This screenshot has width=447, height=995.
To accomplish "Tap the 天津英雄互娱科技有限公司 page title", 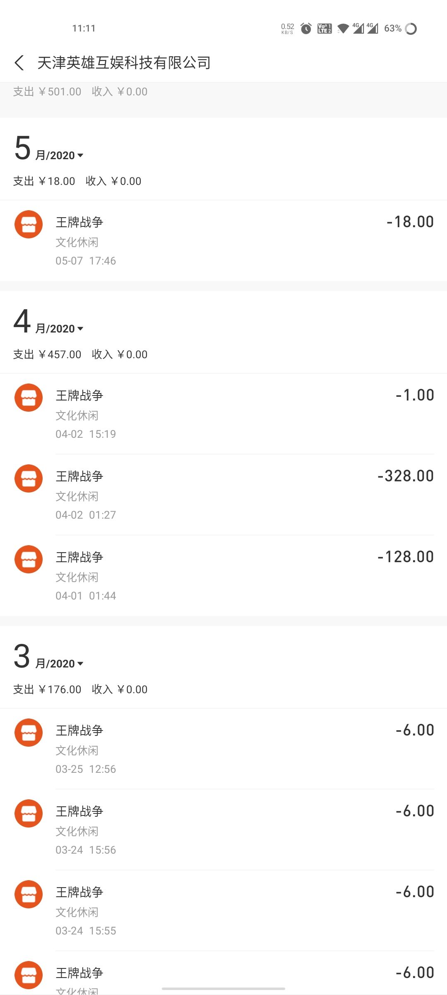I will click(x=124, y=63).
